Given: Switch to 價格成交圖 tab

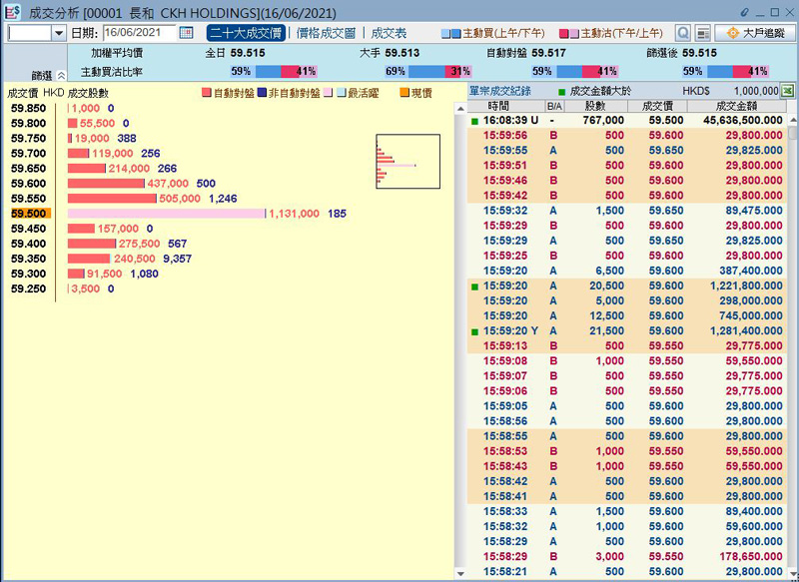Looking at the screenshot, I should click(x=327, y=33).
